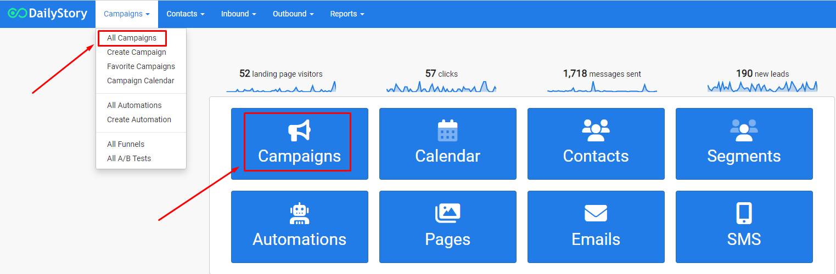836x274 pixels.
Task: Open the Campaigns dropdown in navbar
Action: pos(127,14)
